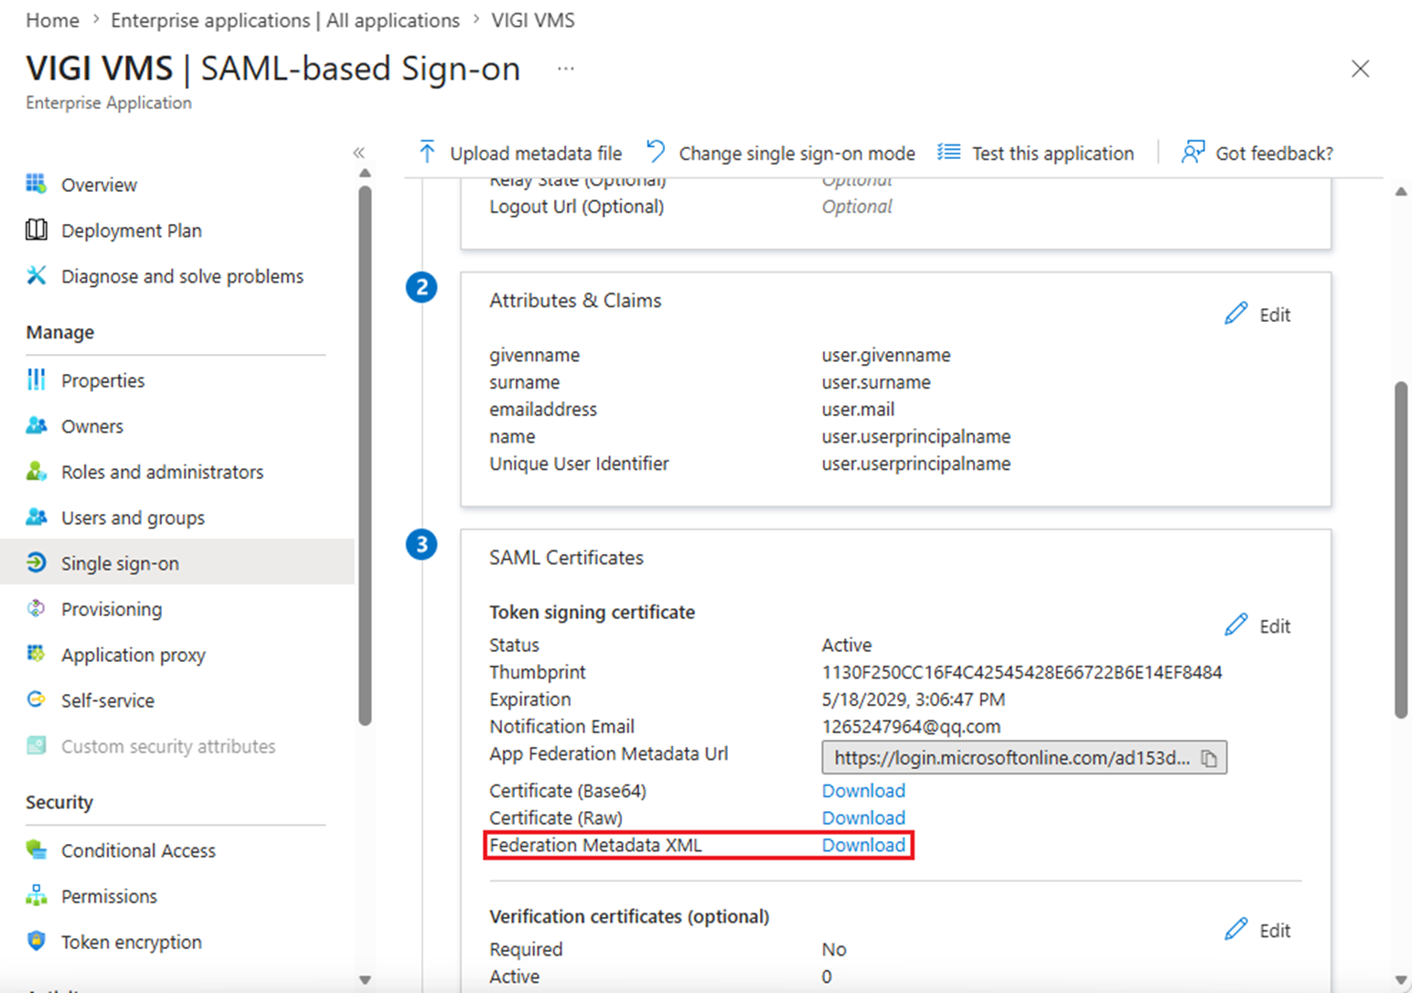The image size is (1412, 993).
Task: Click the Properties bars icon
Action: coord(37,379)
